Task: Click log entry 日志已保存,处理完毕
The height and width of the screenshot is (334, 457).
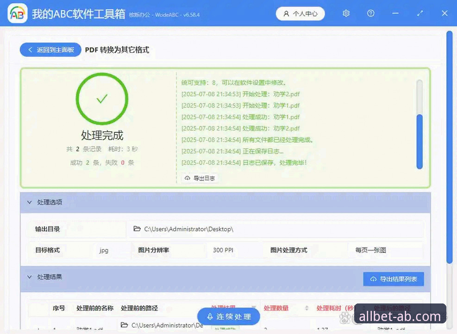Action: tap(244, 162)
